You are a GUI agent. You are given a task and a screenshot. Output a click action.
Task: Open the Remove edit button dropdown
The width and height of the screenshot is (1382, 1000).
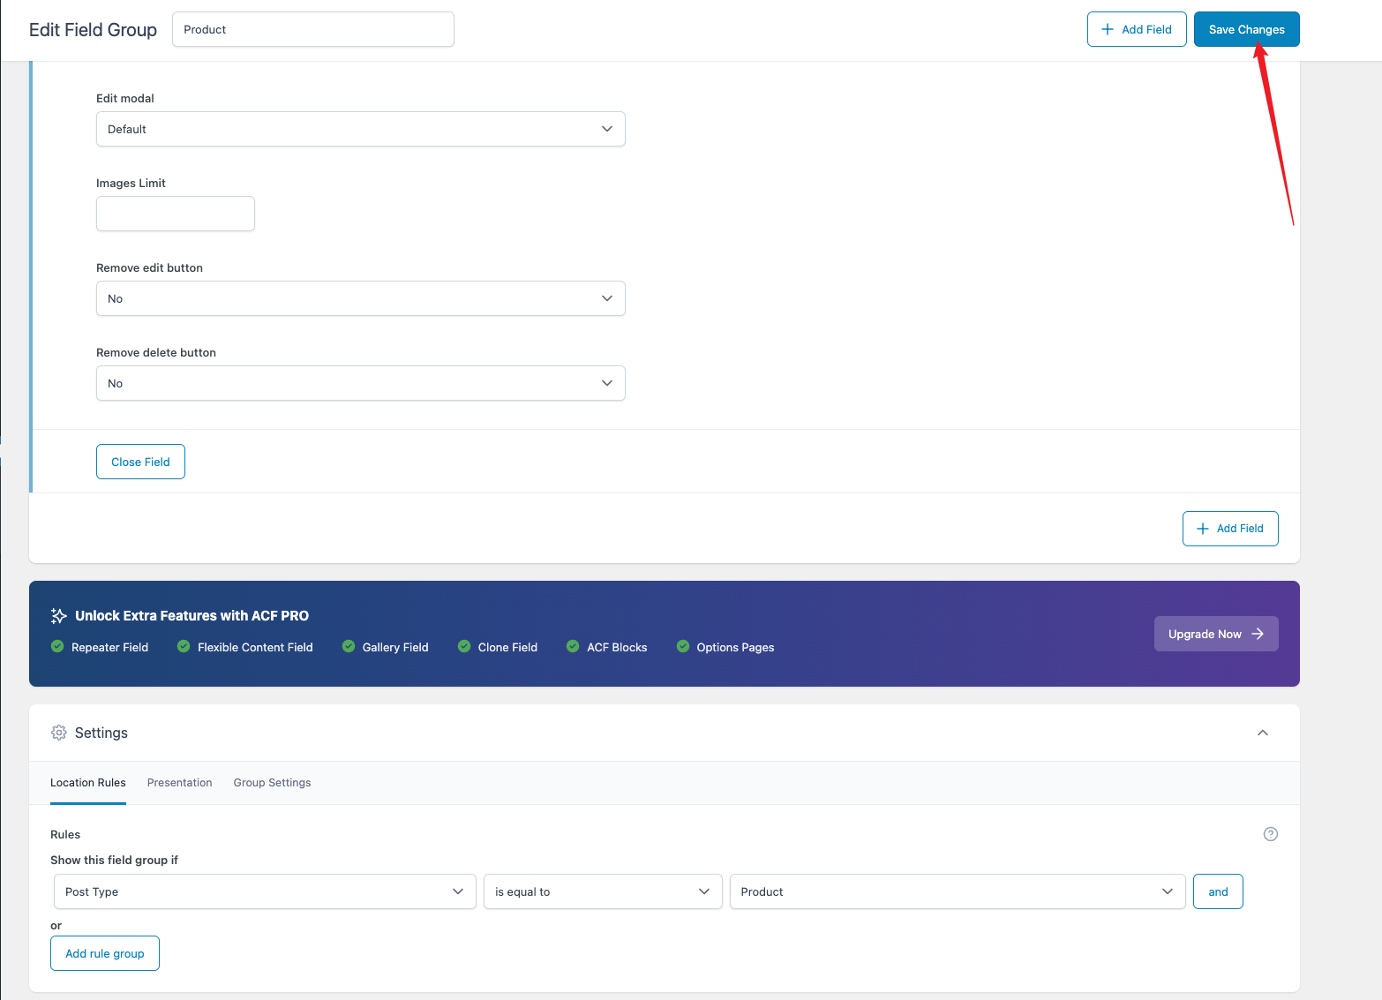point(360,298)
